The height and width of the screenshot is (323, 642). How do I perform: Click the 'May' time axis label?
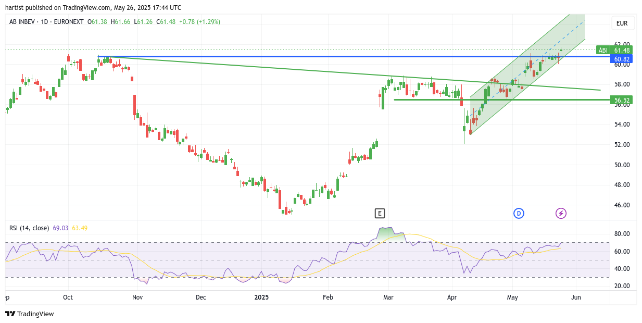tap(512, 297)
